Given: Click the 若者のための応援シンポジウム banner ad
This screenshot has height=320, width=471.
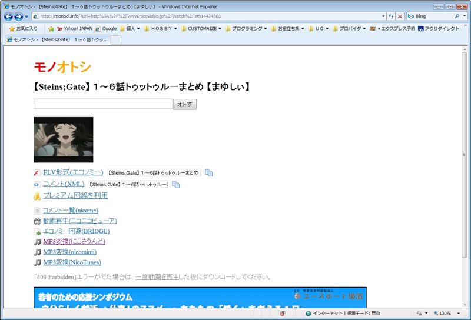Looking at the screenshot, I should 200,298.
